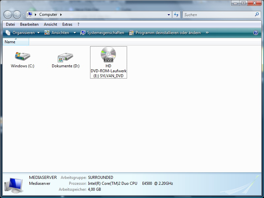The height and width of the screenshot is (198, 264).
Task: Click the search magnifier icon
Action: [257, 15]
